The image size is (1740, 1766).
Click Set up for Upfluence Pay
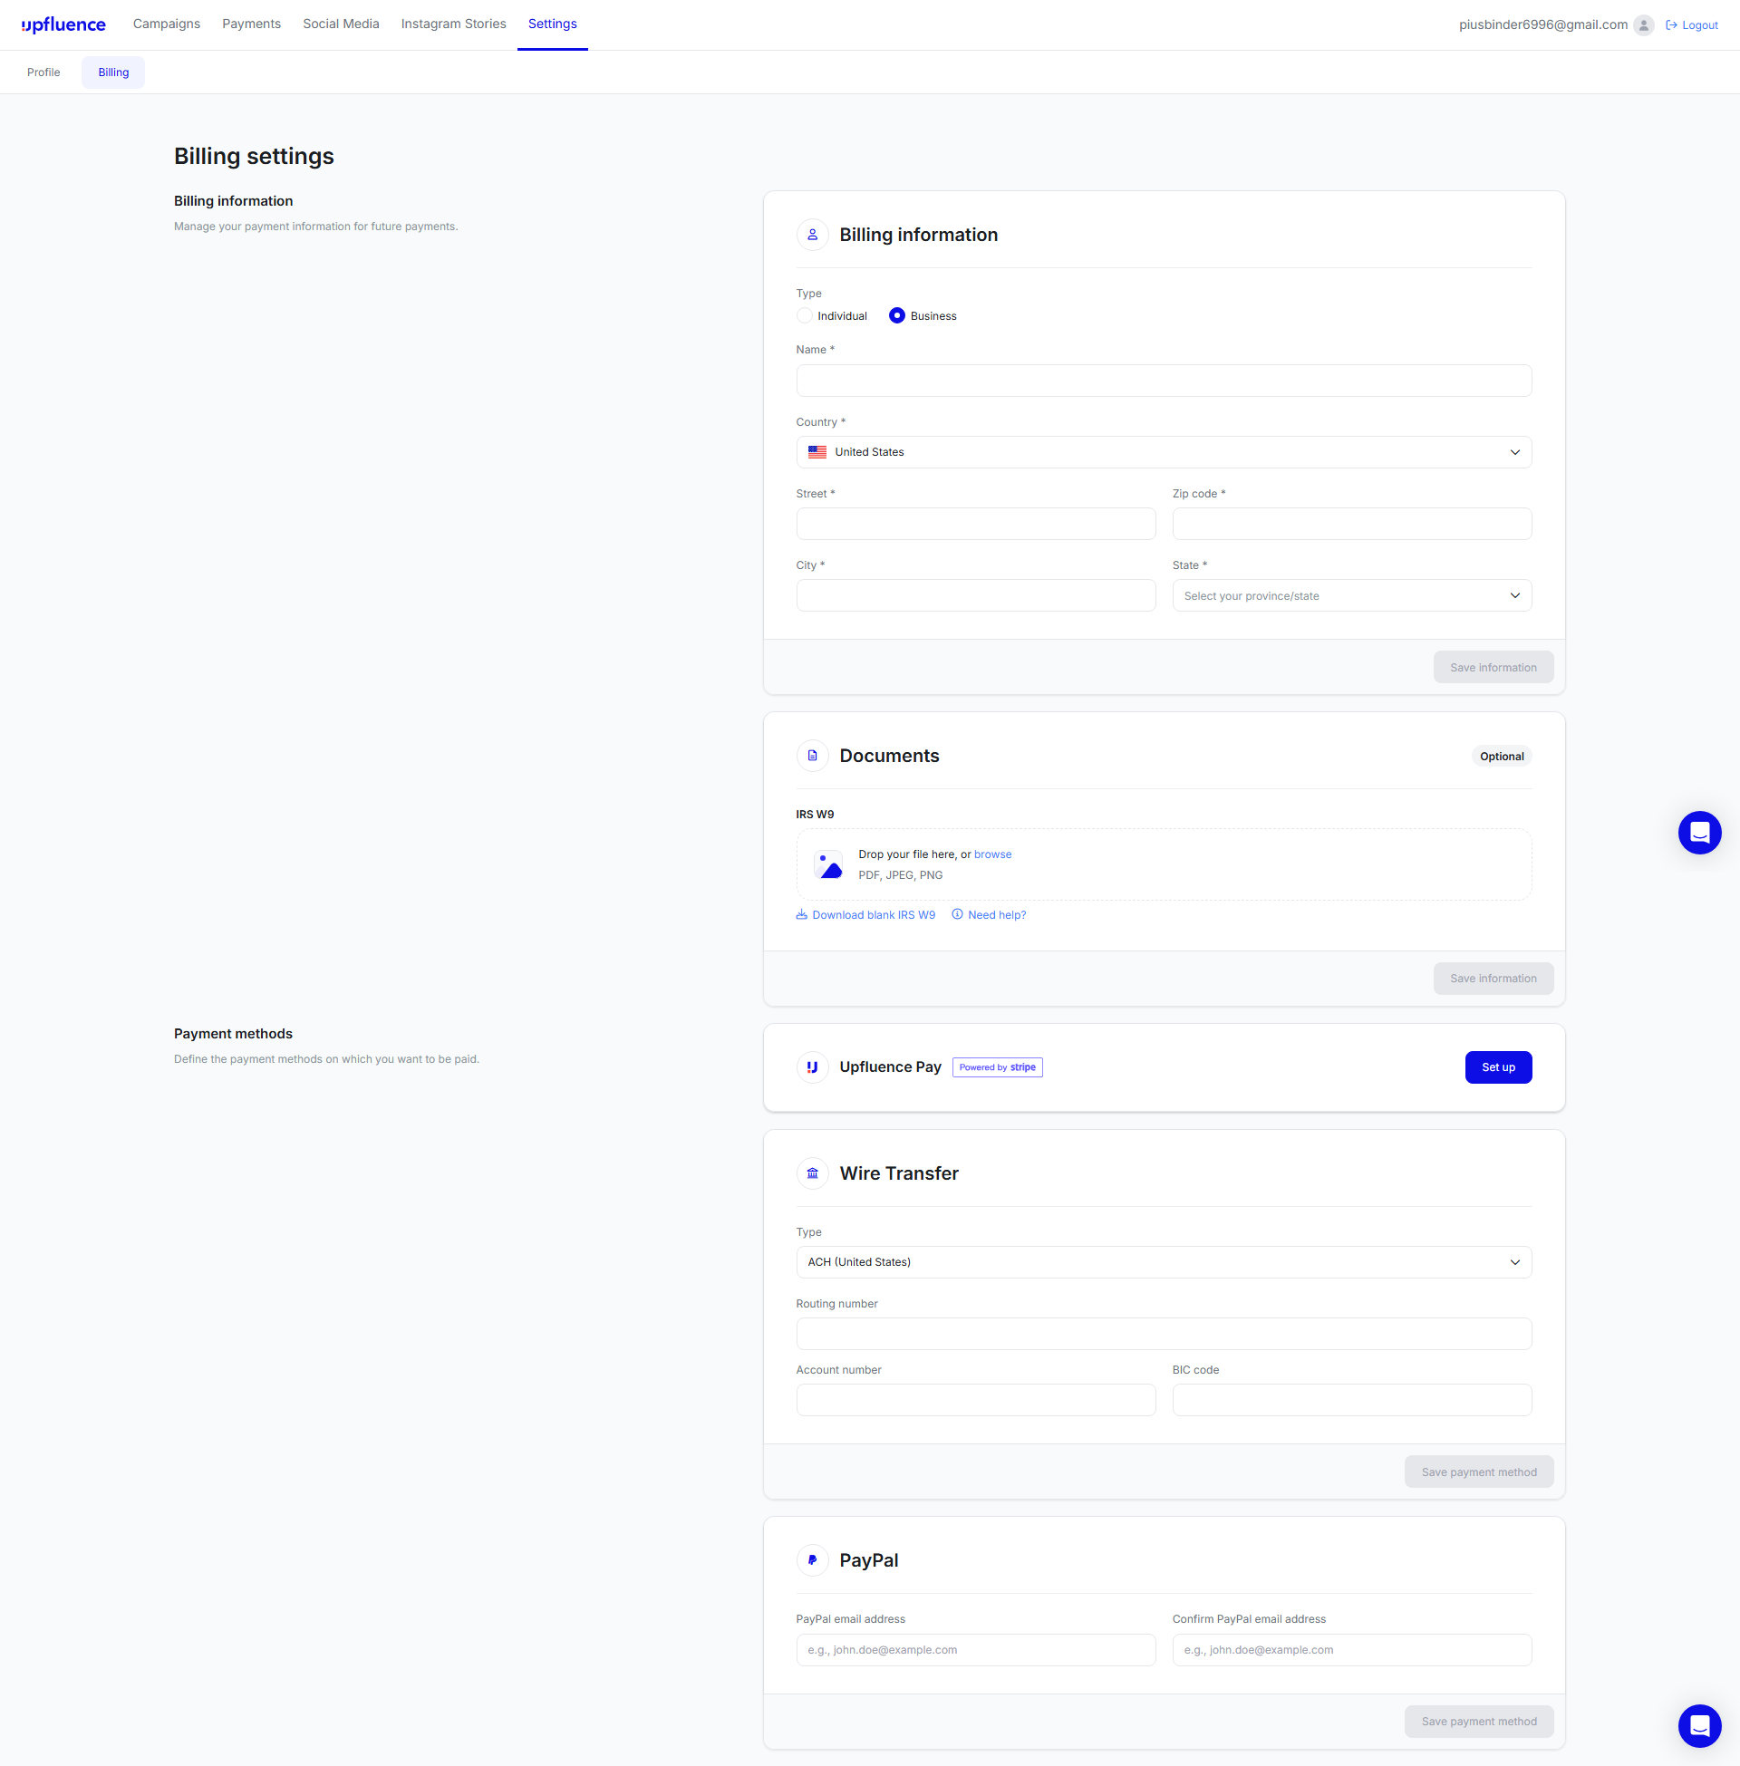click(1498, 1067)
